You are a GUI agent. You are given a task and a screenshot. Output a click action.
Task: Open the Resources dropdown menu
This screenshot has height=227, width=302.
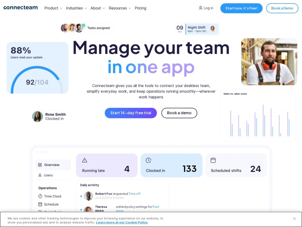pyautogui.click(x=120, y=8)
